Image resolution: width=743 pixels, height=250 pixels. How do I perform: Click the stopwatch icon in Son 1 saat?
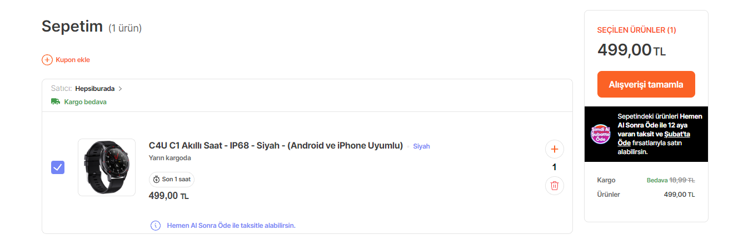coord(157,180)
